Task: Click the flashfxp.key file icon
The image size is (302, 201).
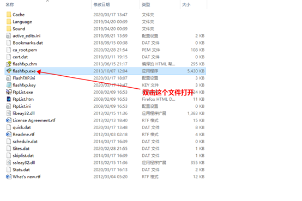Action: pyautogui.click(x=9, y=85)
